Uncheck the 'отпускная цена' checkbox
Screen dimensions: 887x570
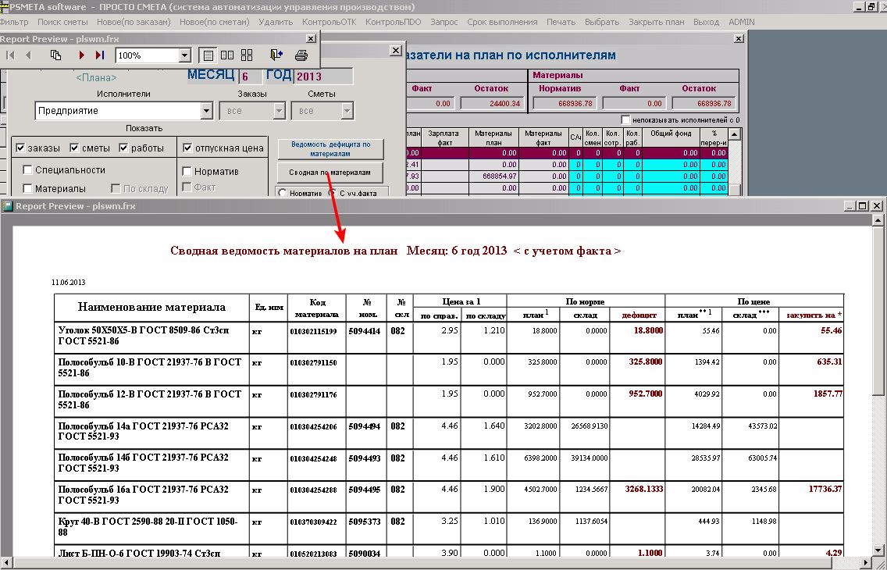[187, 148]
